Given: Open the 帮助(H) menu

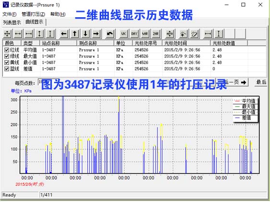Looking at the screenshot, I should (x=58, y=14).
